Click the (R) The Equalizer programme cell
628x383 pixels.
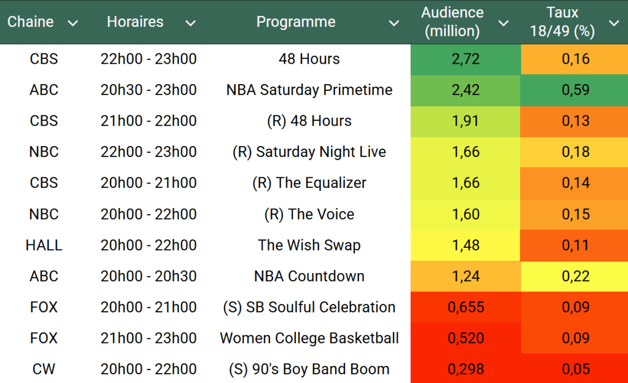tap(309, 183)
